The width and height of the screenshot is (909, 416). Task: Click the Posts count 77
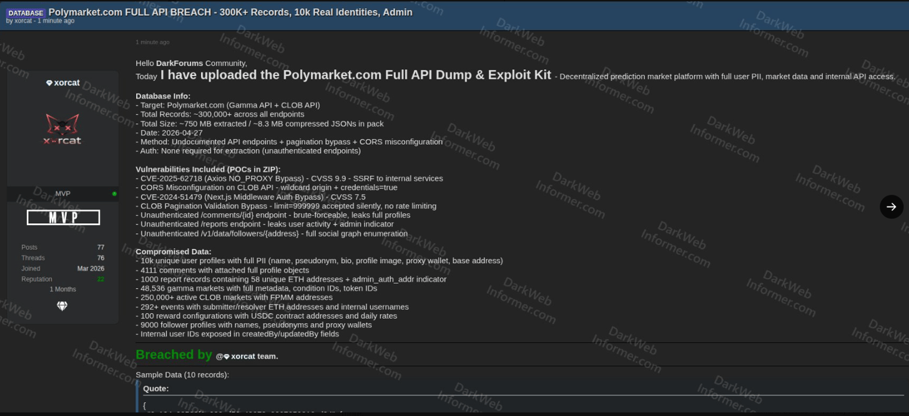tap(101, 248)
